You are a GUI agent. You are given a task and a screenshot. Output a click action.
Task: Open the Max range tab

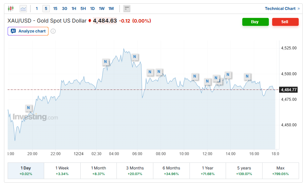280,170
